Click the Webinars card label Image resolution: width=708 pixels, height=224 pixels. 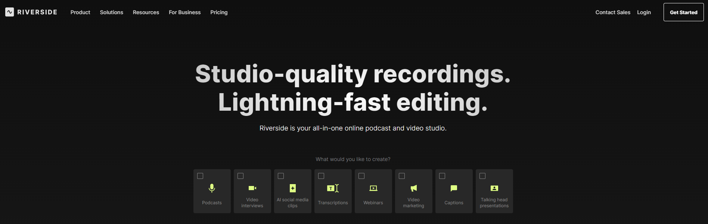(x=373, y=203)
